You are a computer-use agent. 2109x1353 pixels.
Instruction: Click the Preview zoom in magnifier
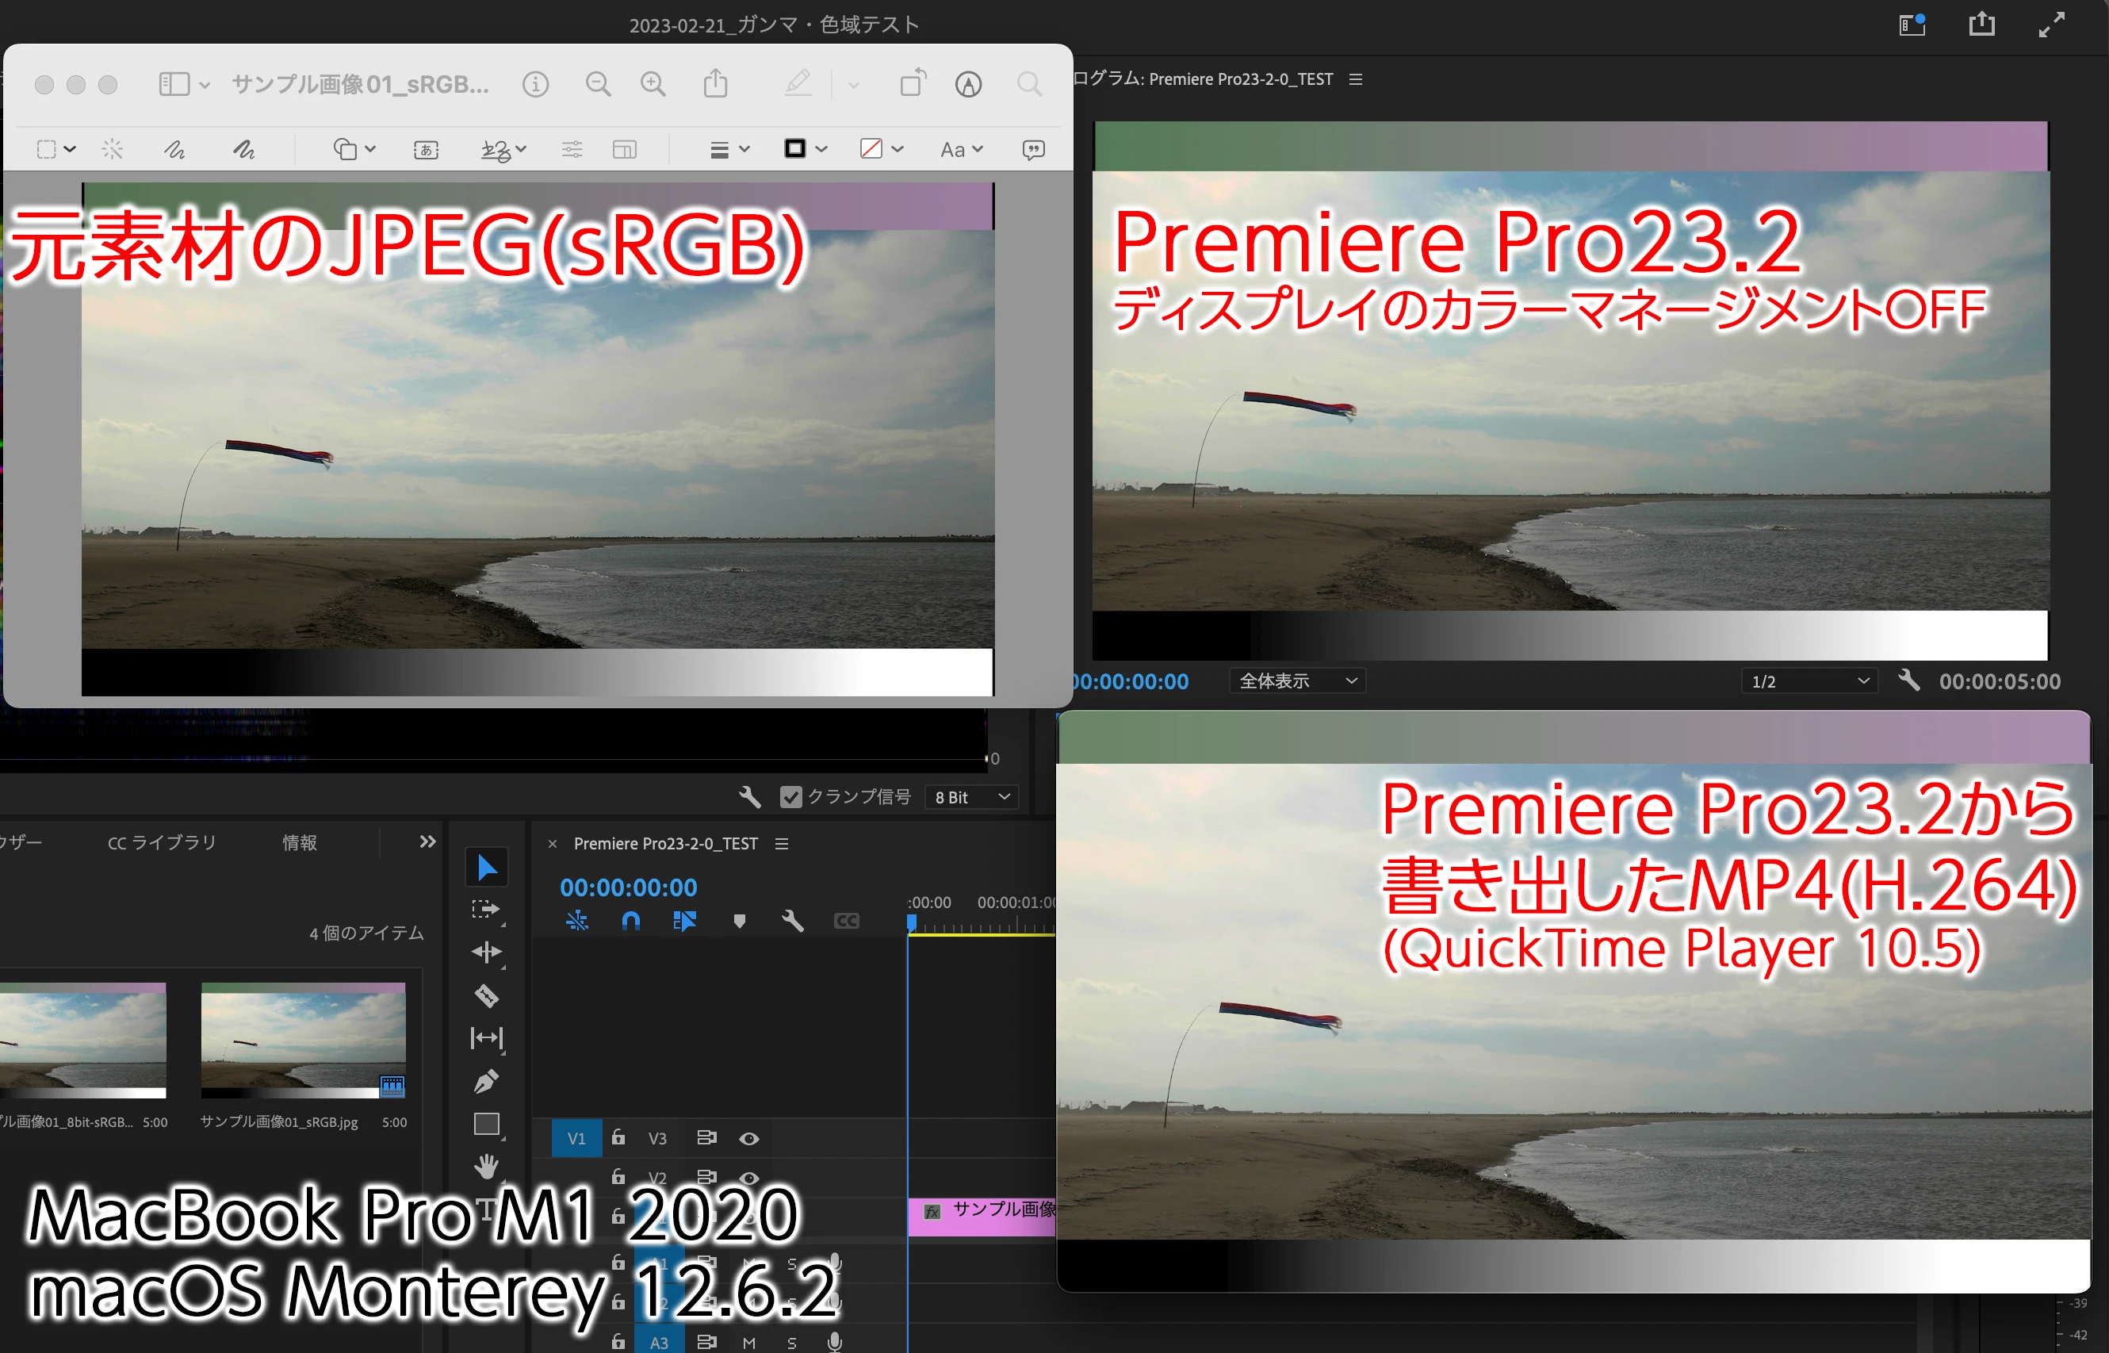coord(653,84)
